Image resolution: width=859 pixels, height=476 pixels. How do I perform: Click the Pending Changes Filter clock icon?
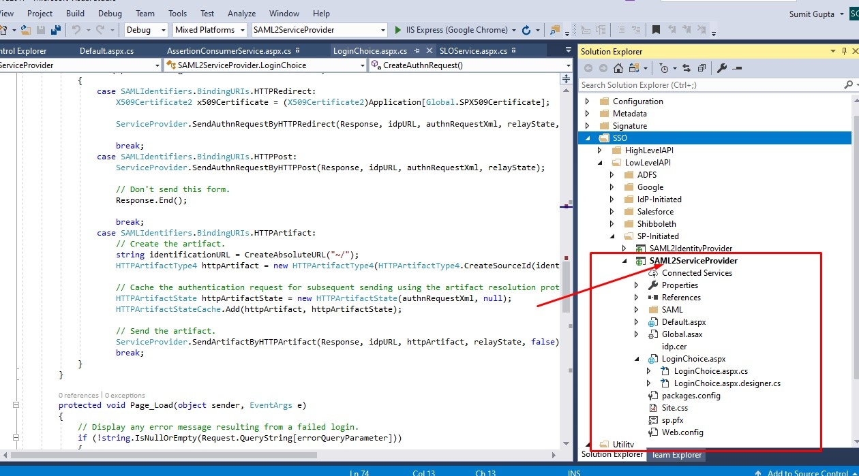(664, 68)
